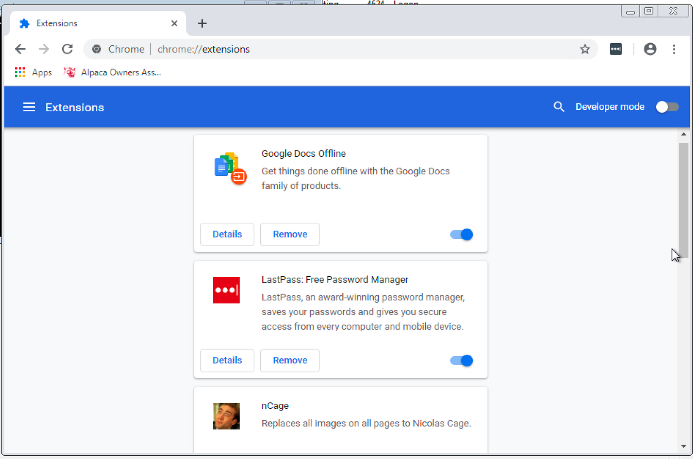Select the Extensions browser tab

pyautogui.click(x=98, y=24)
